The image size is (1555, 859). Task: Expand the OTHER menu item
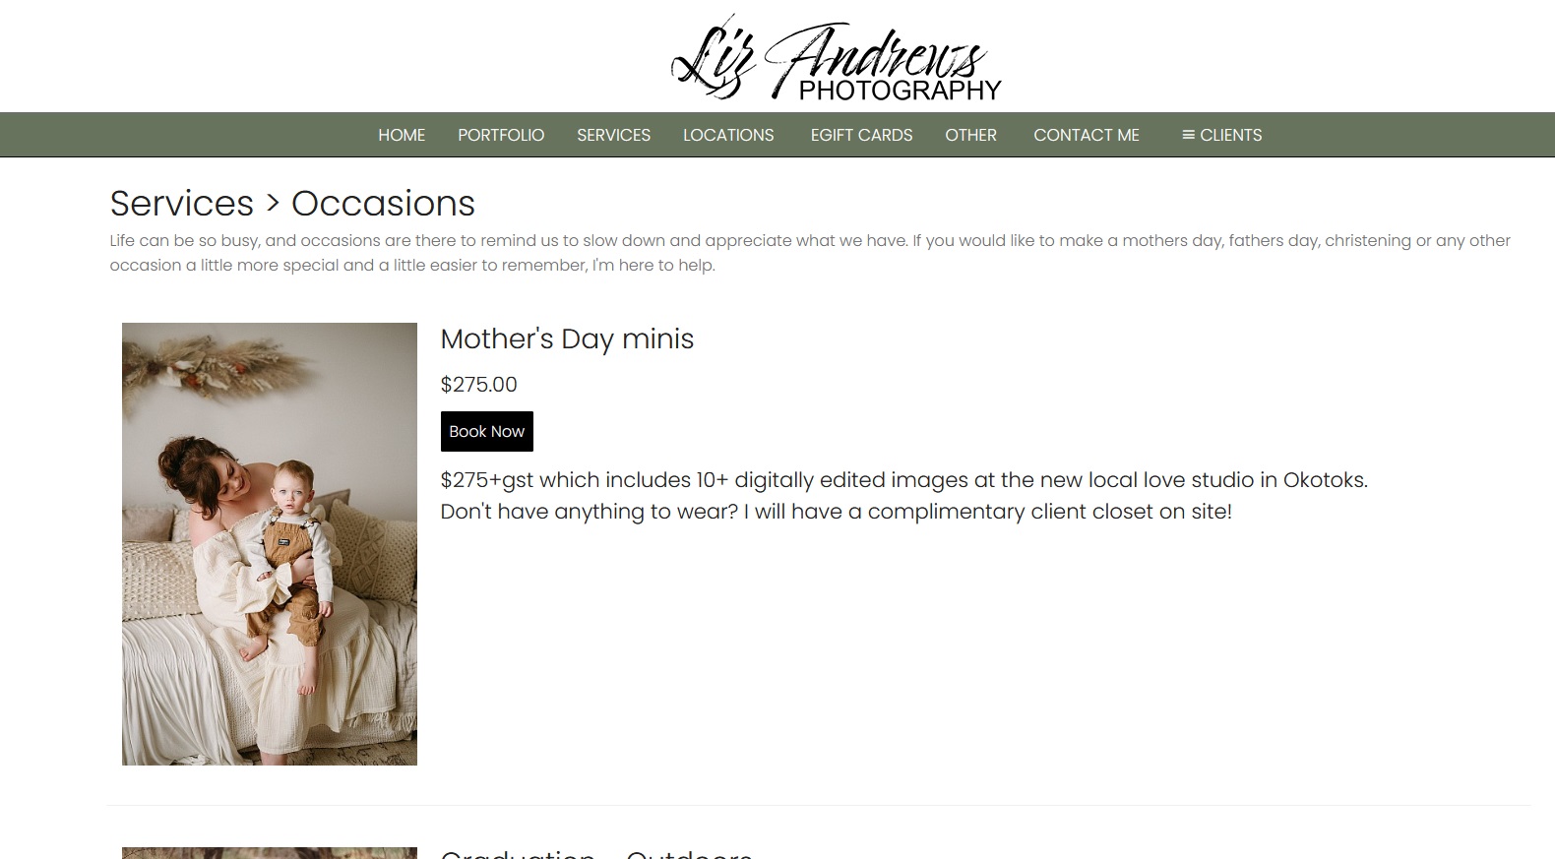[970, 135]
